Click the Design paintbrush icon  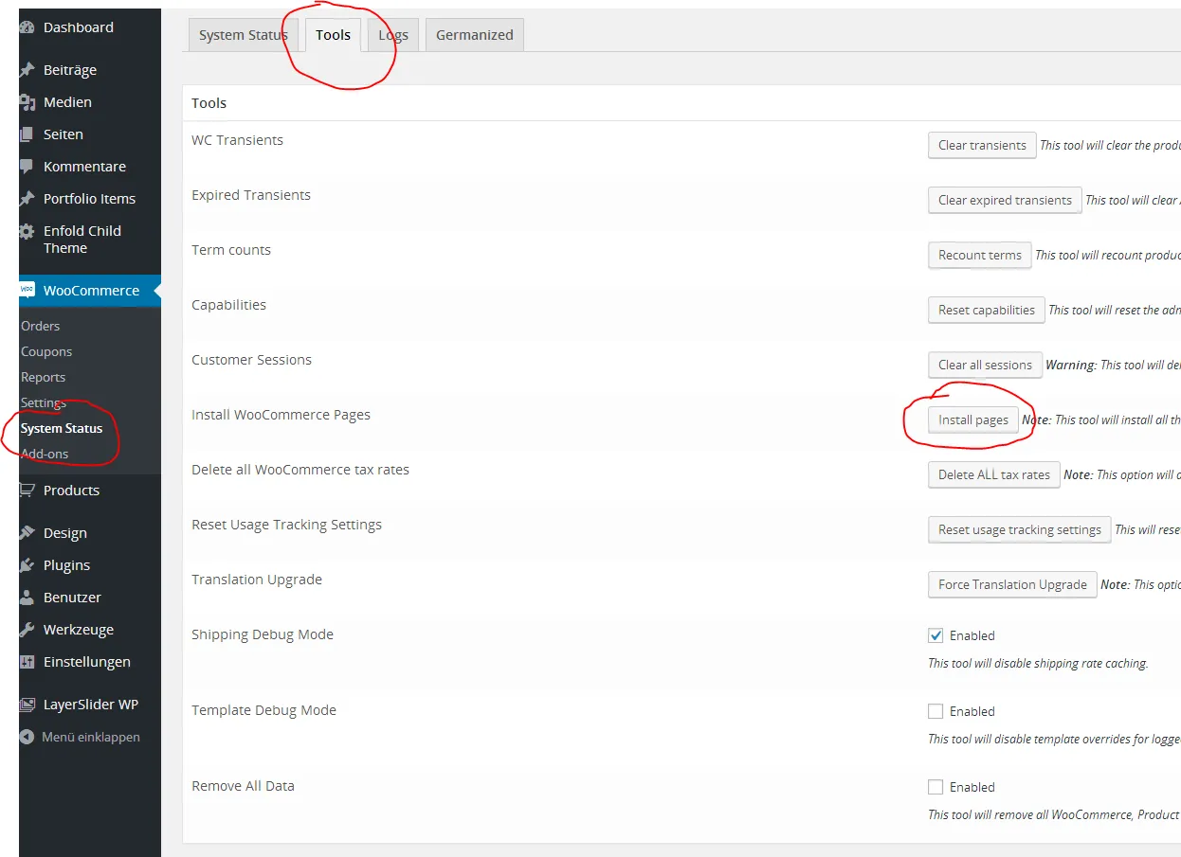pyautogui.click(x=27, y=533)
